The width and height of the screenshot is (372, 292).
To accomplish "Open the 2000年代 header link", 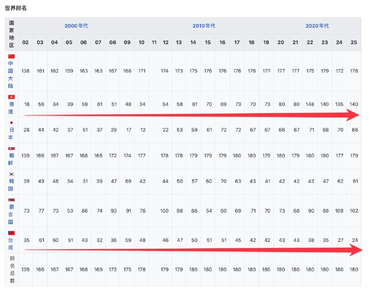I will pyautogui.click(x=76, y=26).
